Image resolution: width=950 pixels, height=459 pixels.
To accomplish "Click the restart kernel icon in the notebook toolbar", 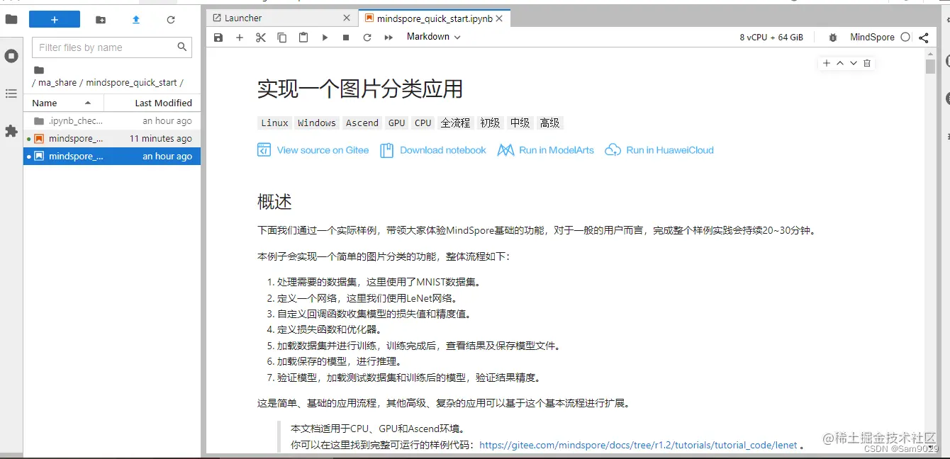I will (x=367, y=37).
